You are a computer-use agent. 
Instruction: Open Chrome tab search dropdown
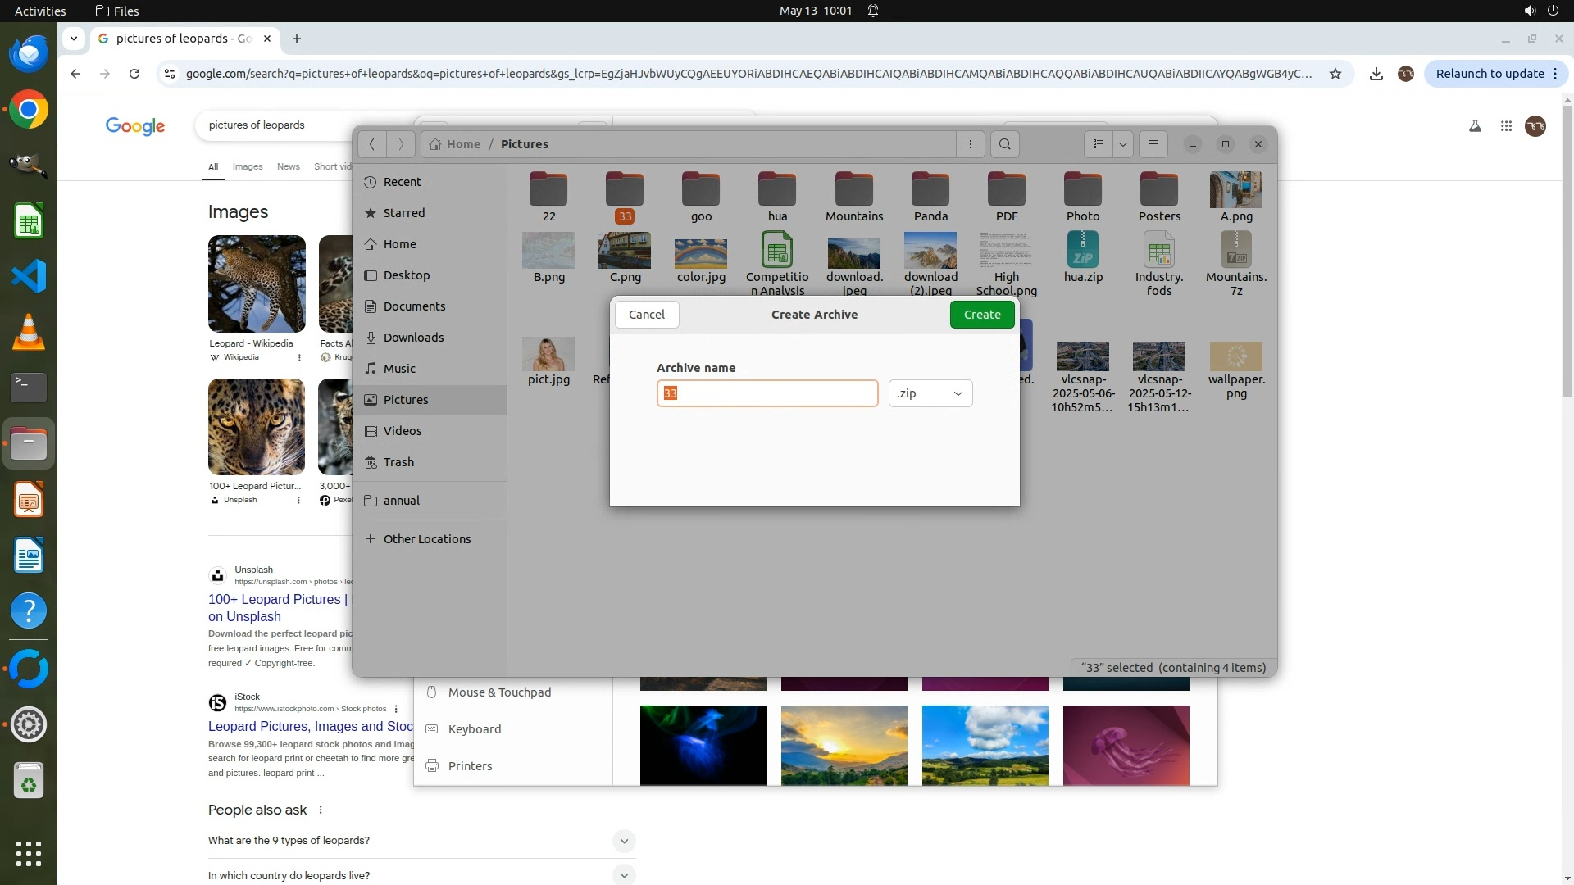click(x=74, y=39)
